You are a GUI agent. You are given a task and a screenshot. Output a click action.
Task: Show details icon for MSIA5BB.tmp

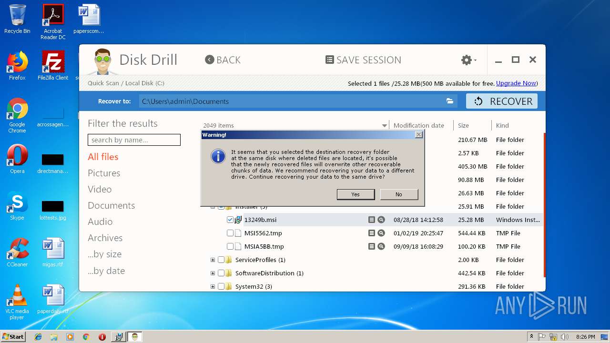point(372,246)
